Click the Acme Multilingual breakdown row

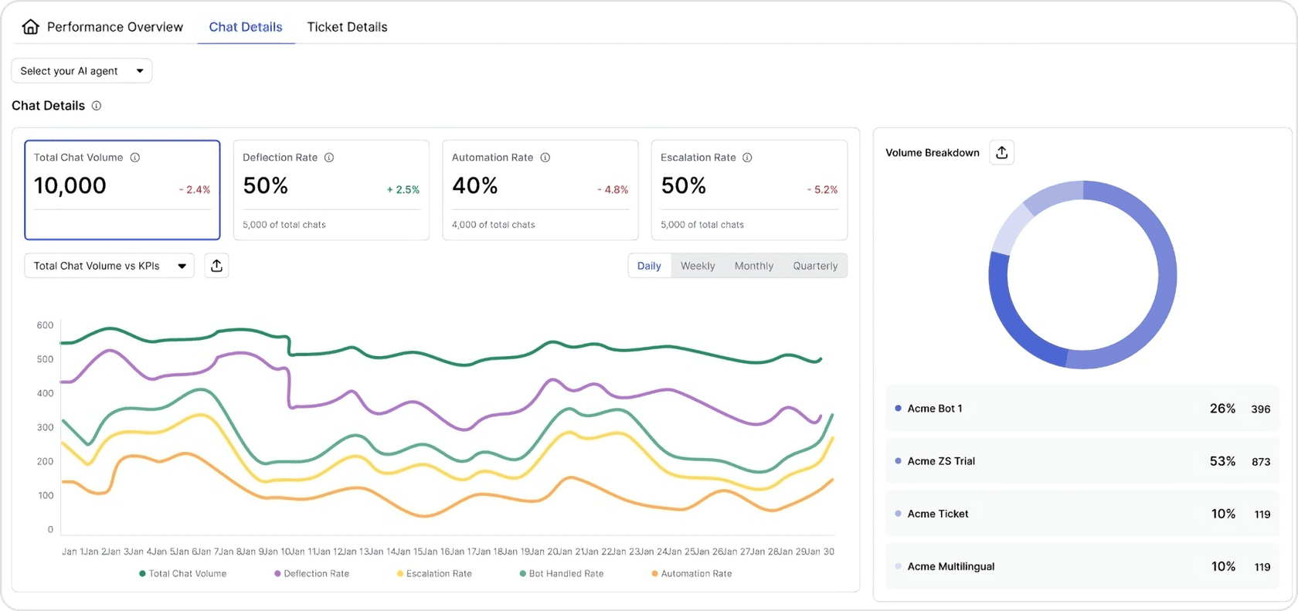(1082, 566)
